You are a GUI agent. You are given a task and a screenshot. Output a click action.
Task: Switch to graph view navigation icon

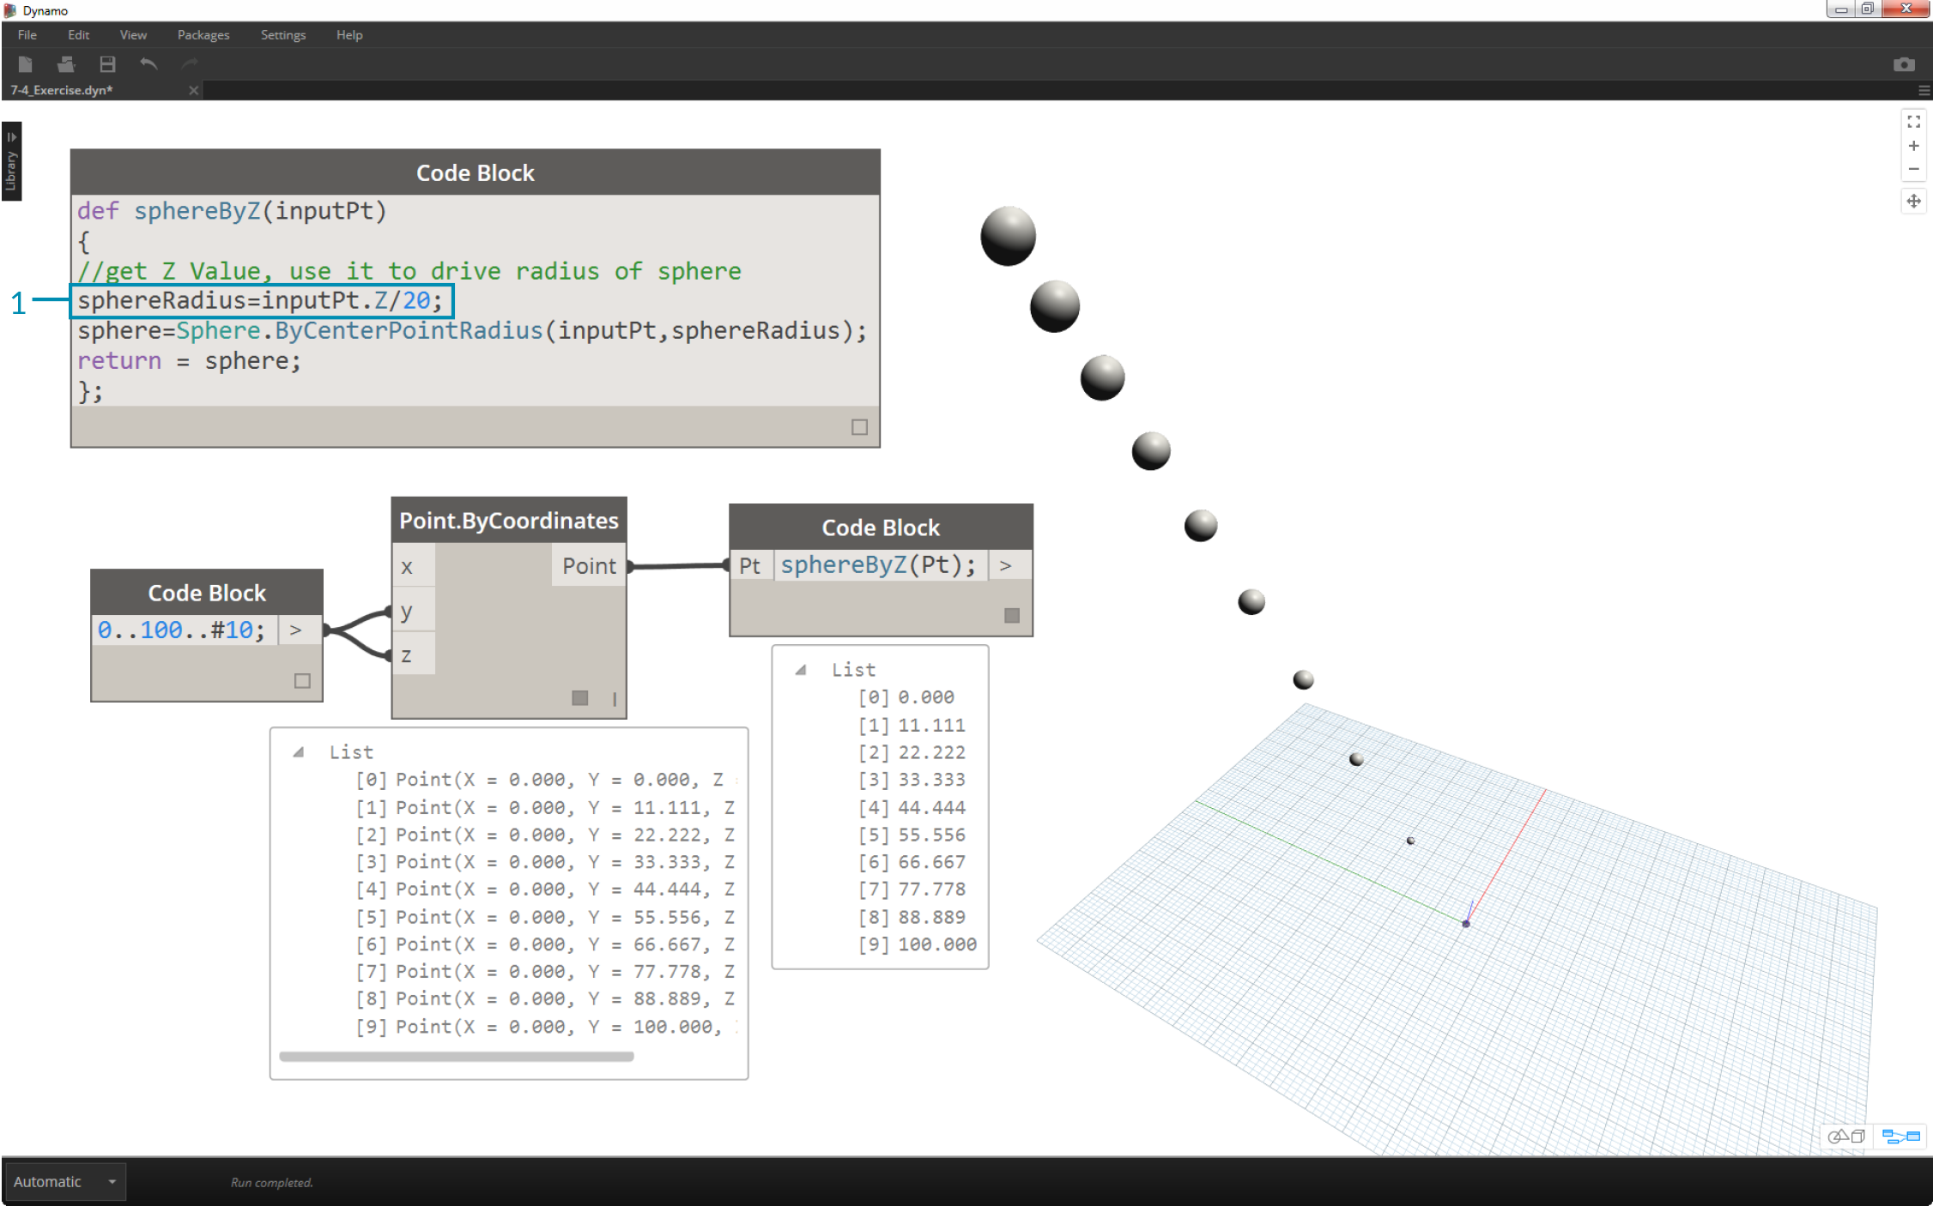point(1900,1137)
